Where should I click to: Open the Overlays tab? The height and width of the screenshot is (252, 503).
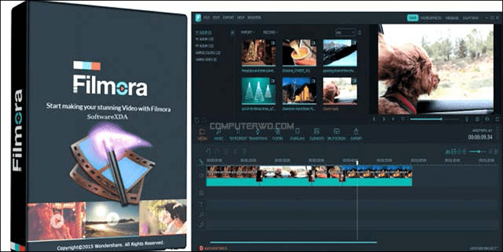point(297,134)
